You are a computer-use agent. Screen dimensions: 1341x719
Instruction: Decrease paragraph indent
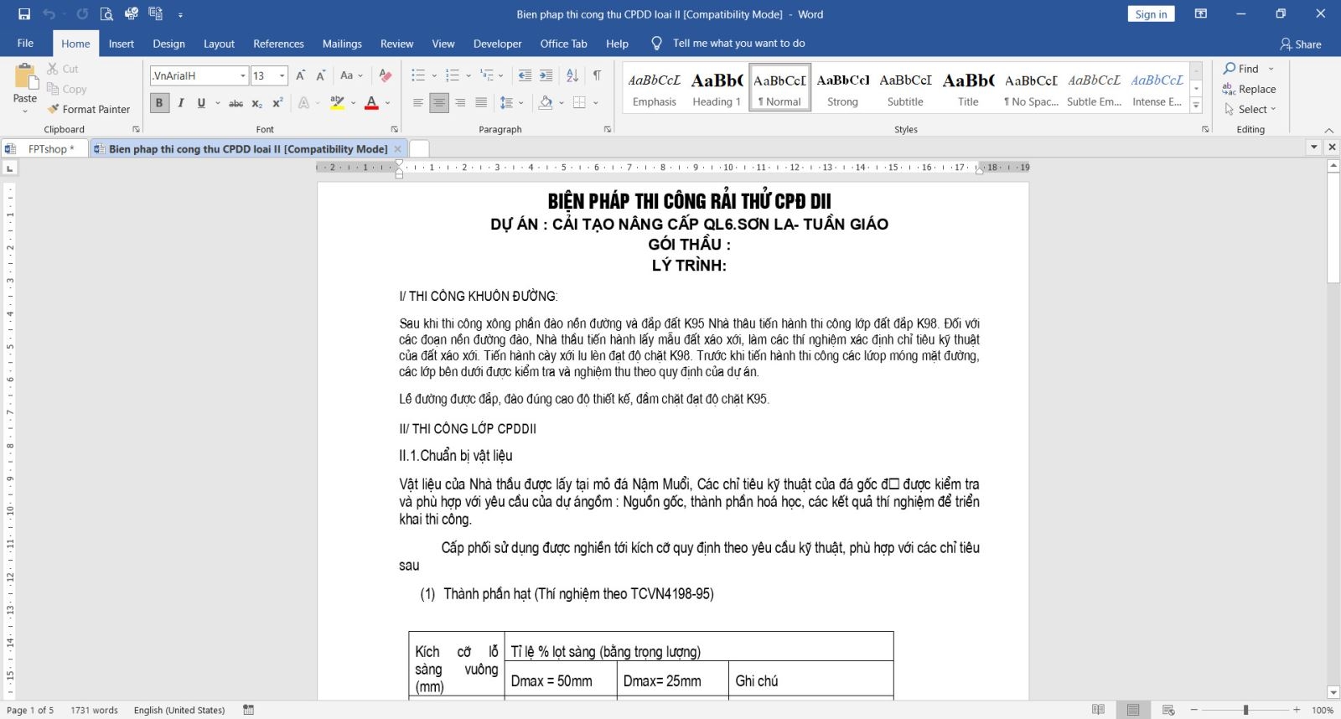tap(525, 75)
